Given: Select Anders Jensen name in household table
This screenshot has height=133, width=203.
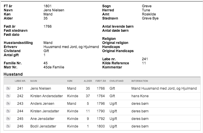Looking at the screenshot, I should coord(42,104).
